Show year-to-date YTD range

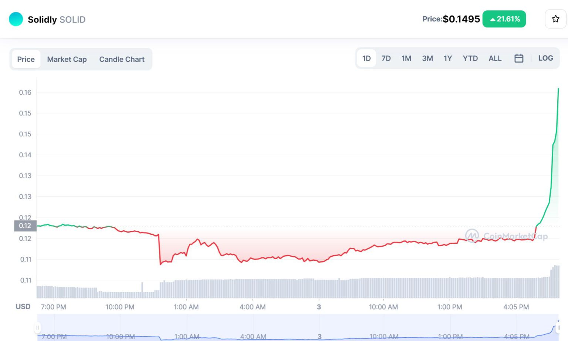(470, 58)
